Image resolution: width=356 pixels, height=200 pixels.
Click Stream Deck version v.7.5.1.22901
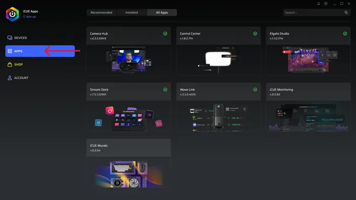click(98, 94)
